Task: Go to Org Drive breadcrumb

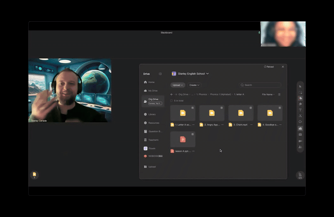Action: click(x=183, y=94)
